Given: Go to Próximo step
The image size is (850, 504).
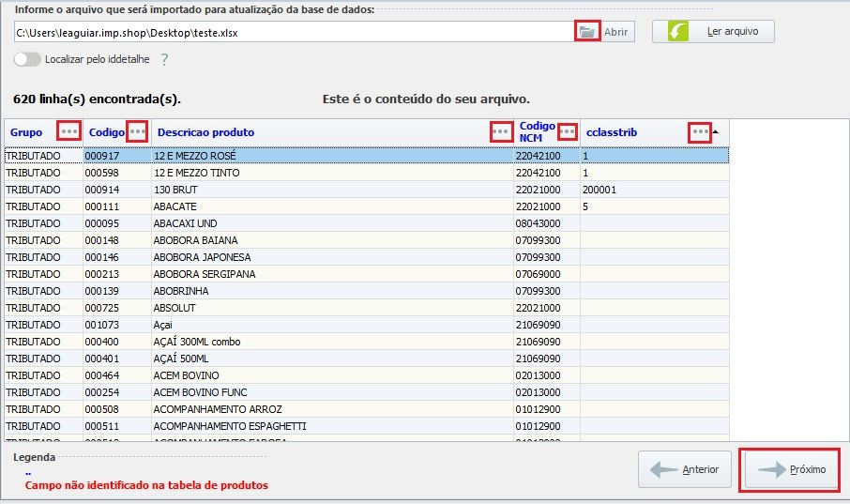Looking at the screenshot, I should (790, 469).
